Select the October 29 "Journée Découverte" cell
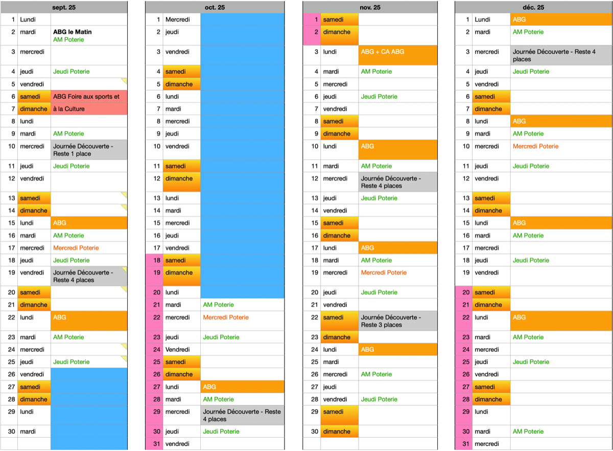Screen dimensions: 613x451 [242, 415]
